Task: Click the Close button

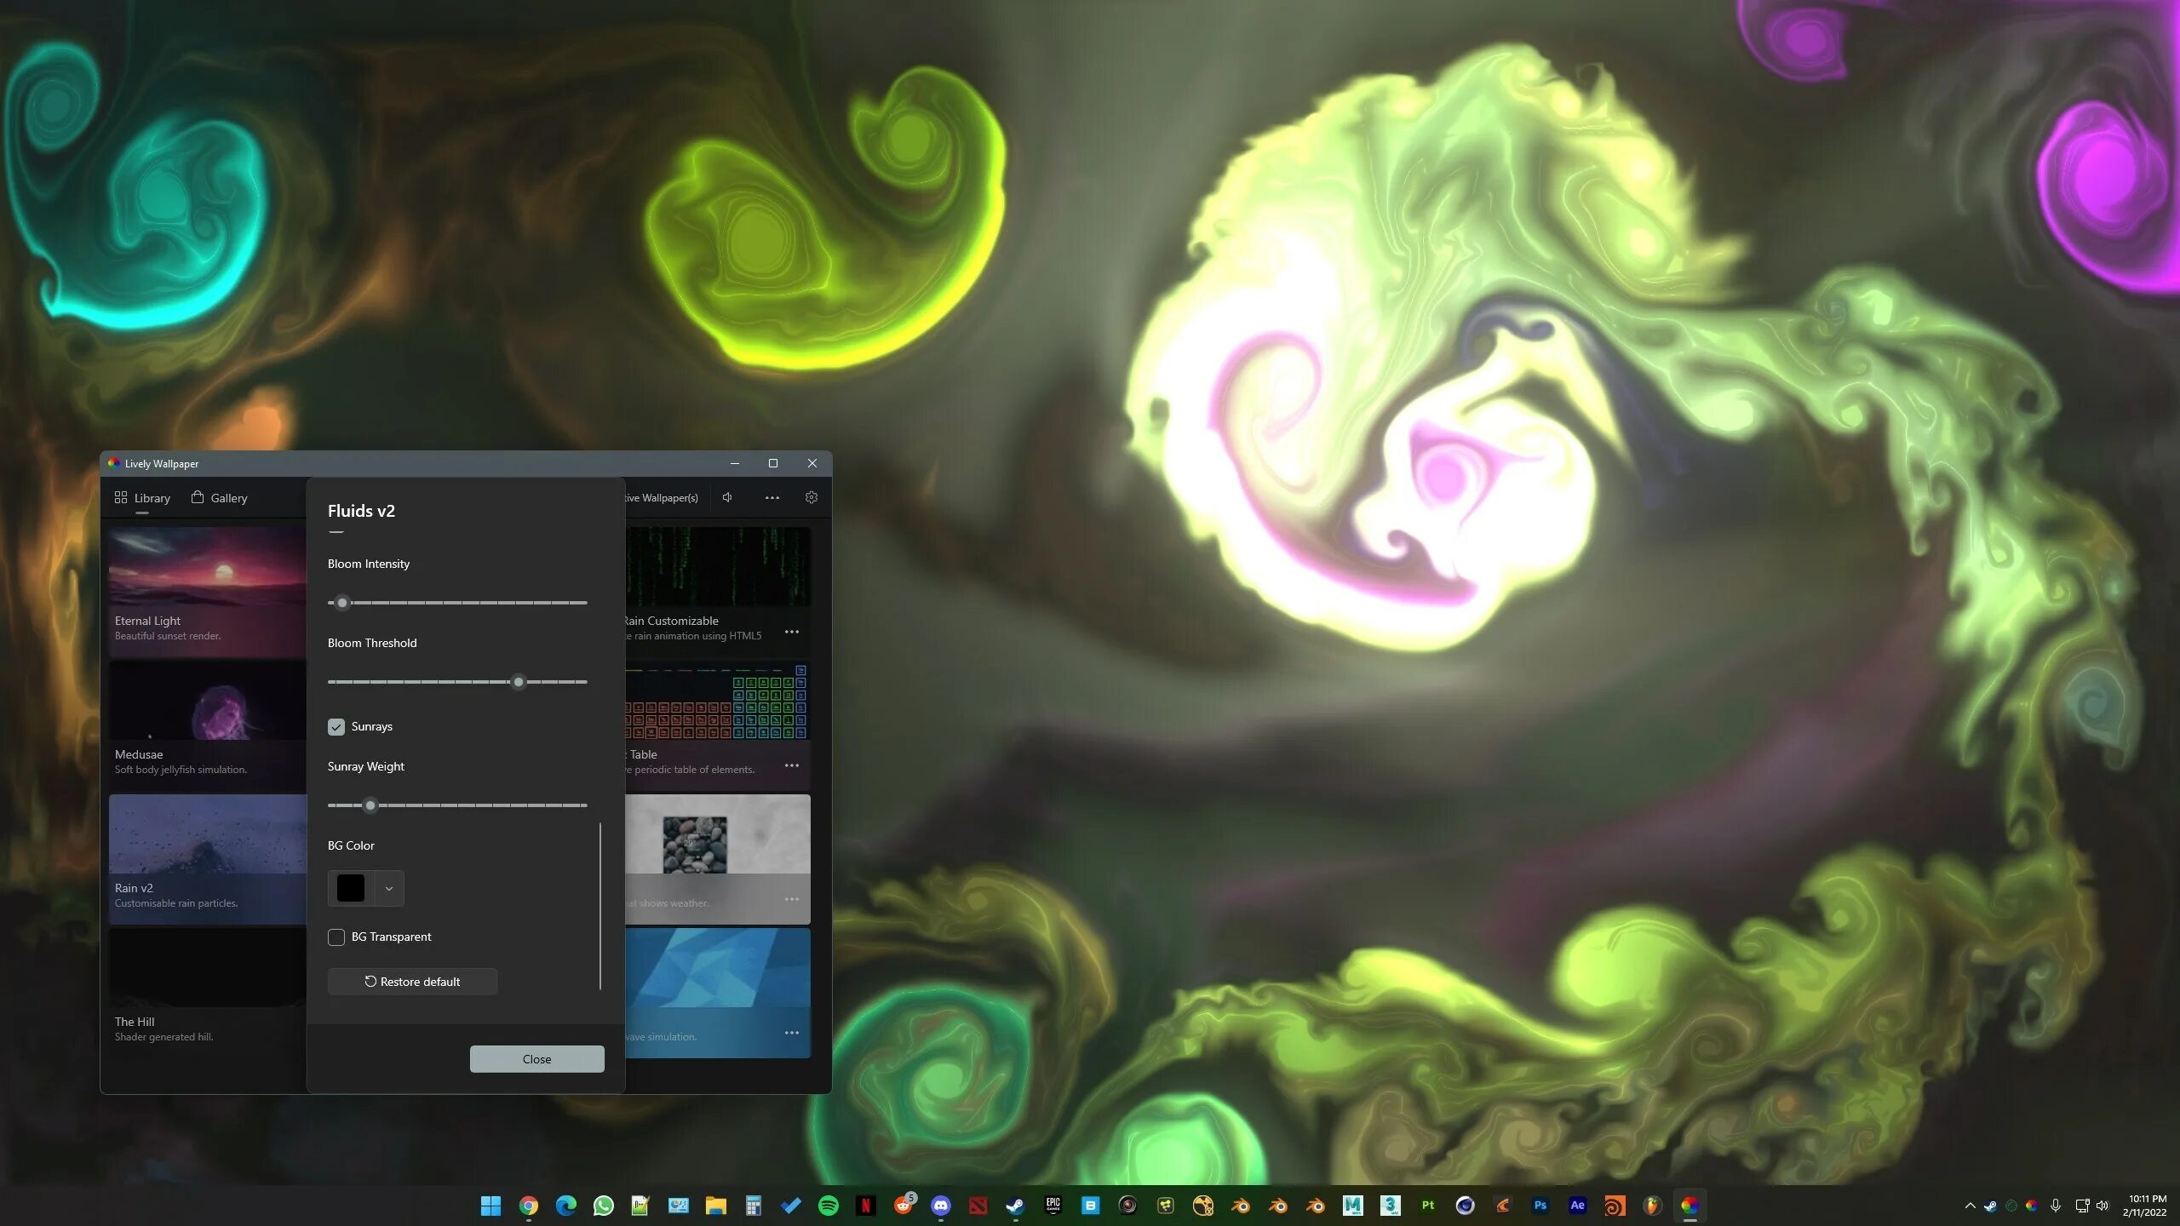Action: (536, 1058)
